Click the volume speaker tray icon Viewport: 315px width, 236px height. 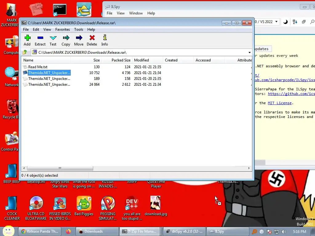click(x=284, y=232)
